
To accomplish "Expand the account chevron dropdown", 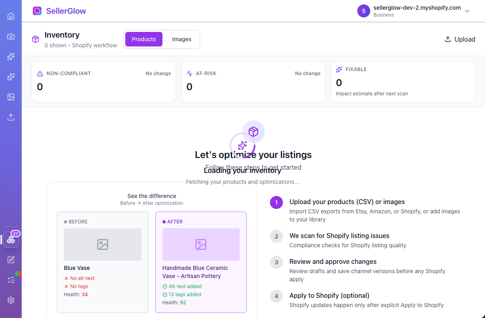I will [x=467, y=11].
